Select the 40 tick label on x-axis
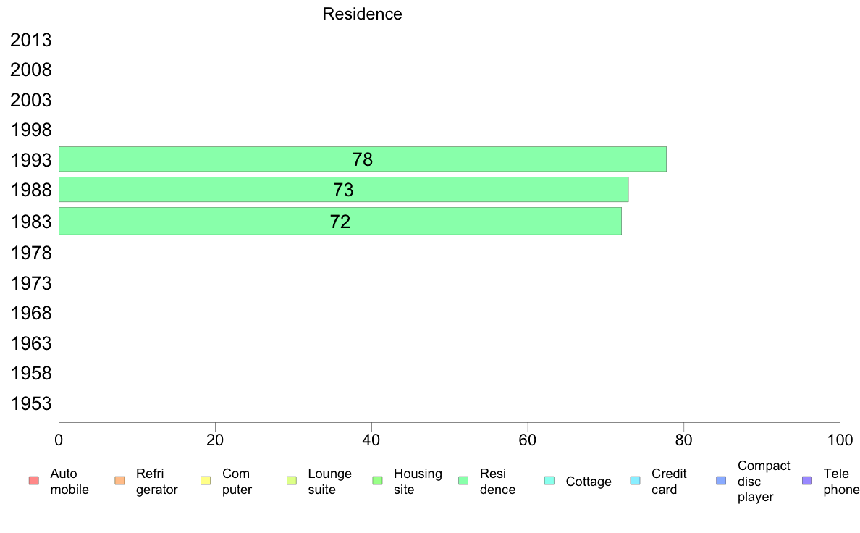The width and height of the screenshot is (860, 533). click(x=371, y=440)
